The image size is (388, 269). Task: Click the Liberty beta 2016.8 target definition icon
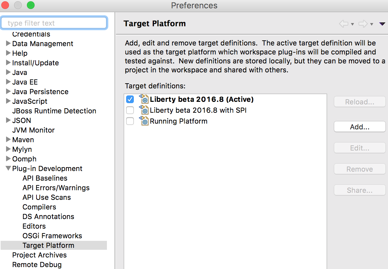pyautogui.click(x=144, y=99)
